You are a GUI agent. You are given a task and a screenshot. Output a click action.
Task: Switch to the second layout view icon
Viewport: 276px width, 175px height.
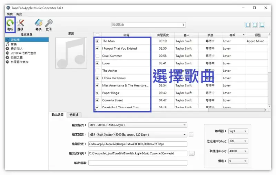pos(255,25)
